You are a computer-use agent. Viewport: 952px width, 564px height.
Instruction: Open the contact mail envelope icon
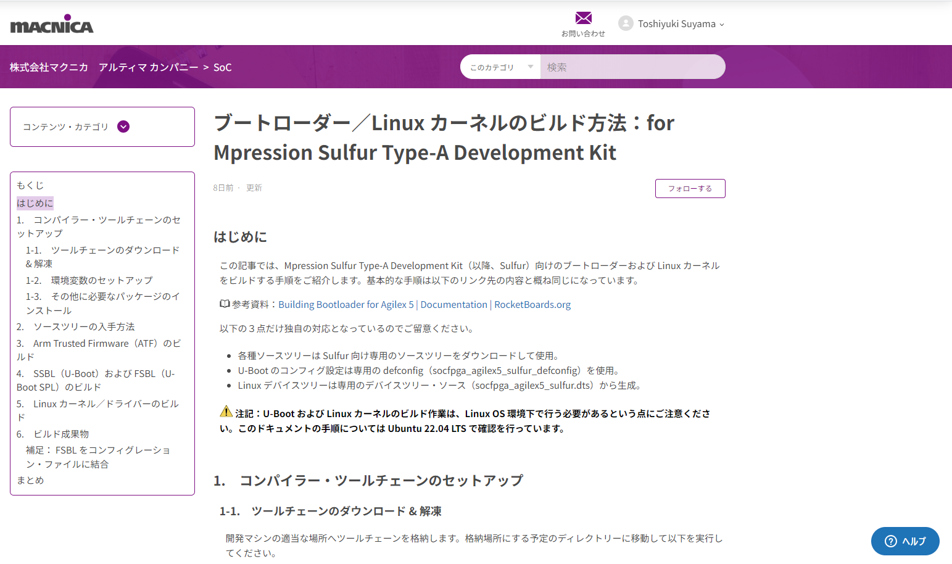tap(583, 18)
